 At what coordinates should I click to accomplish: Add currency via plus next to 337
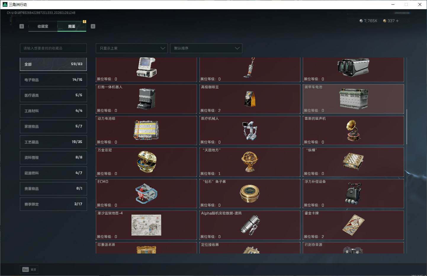coord(397,21)
